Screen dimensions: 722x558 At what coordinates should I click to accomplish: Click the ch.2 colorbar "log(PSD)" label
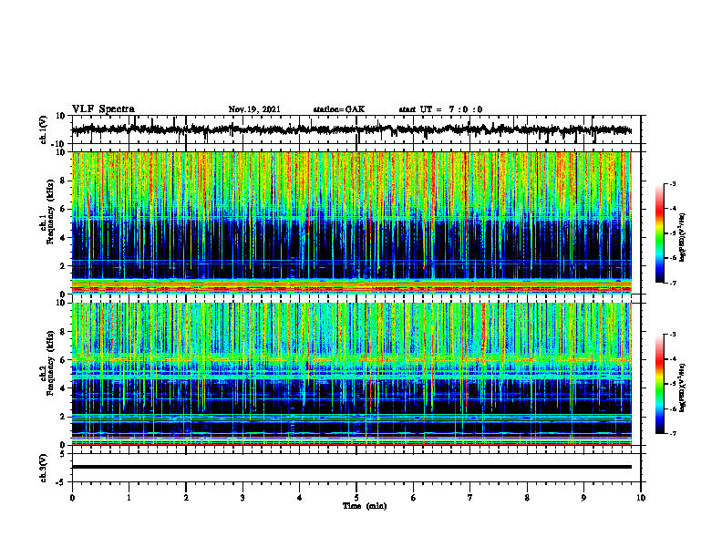click(x=683, y=388)
